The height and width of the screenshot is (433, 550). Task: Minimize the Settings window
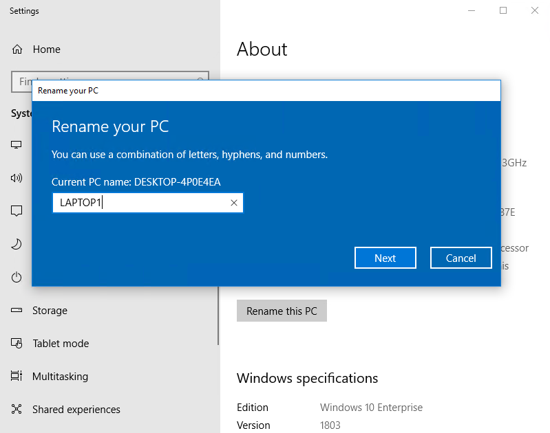tap(472, 10)
